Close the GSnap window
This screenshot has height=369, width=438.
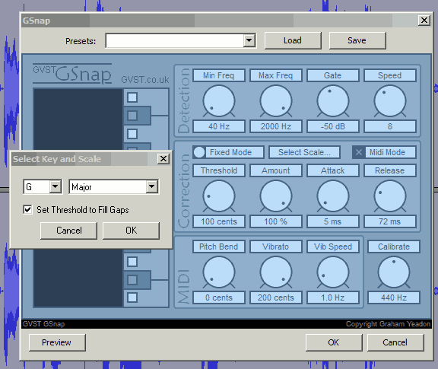[424, 21]
